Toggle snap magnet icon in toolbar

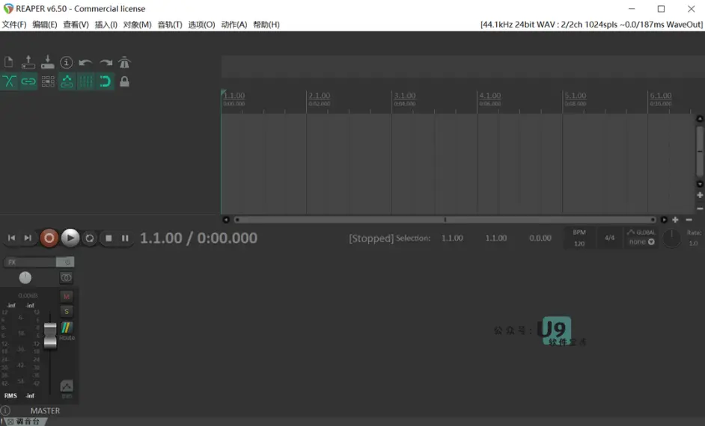tap(106, 81)
